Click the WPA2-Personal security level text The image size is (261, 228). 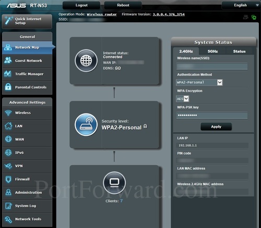(x=122, y=128)
